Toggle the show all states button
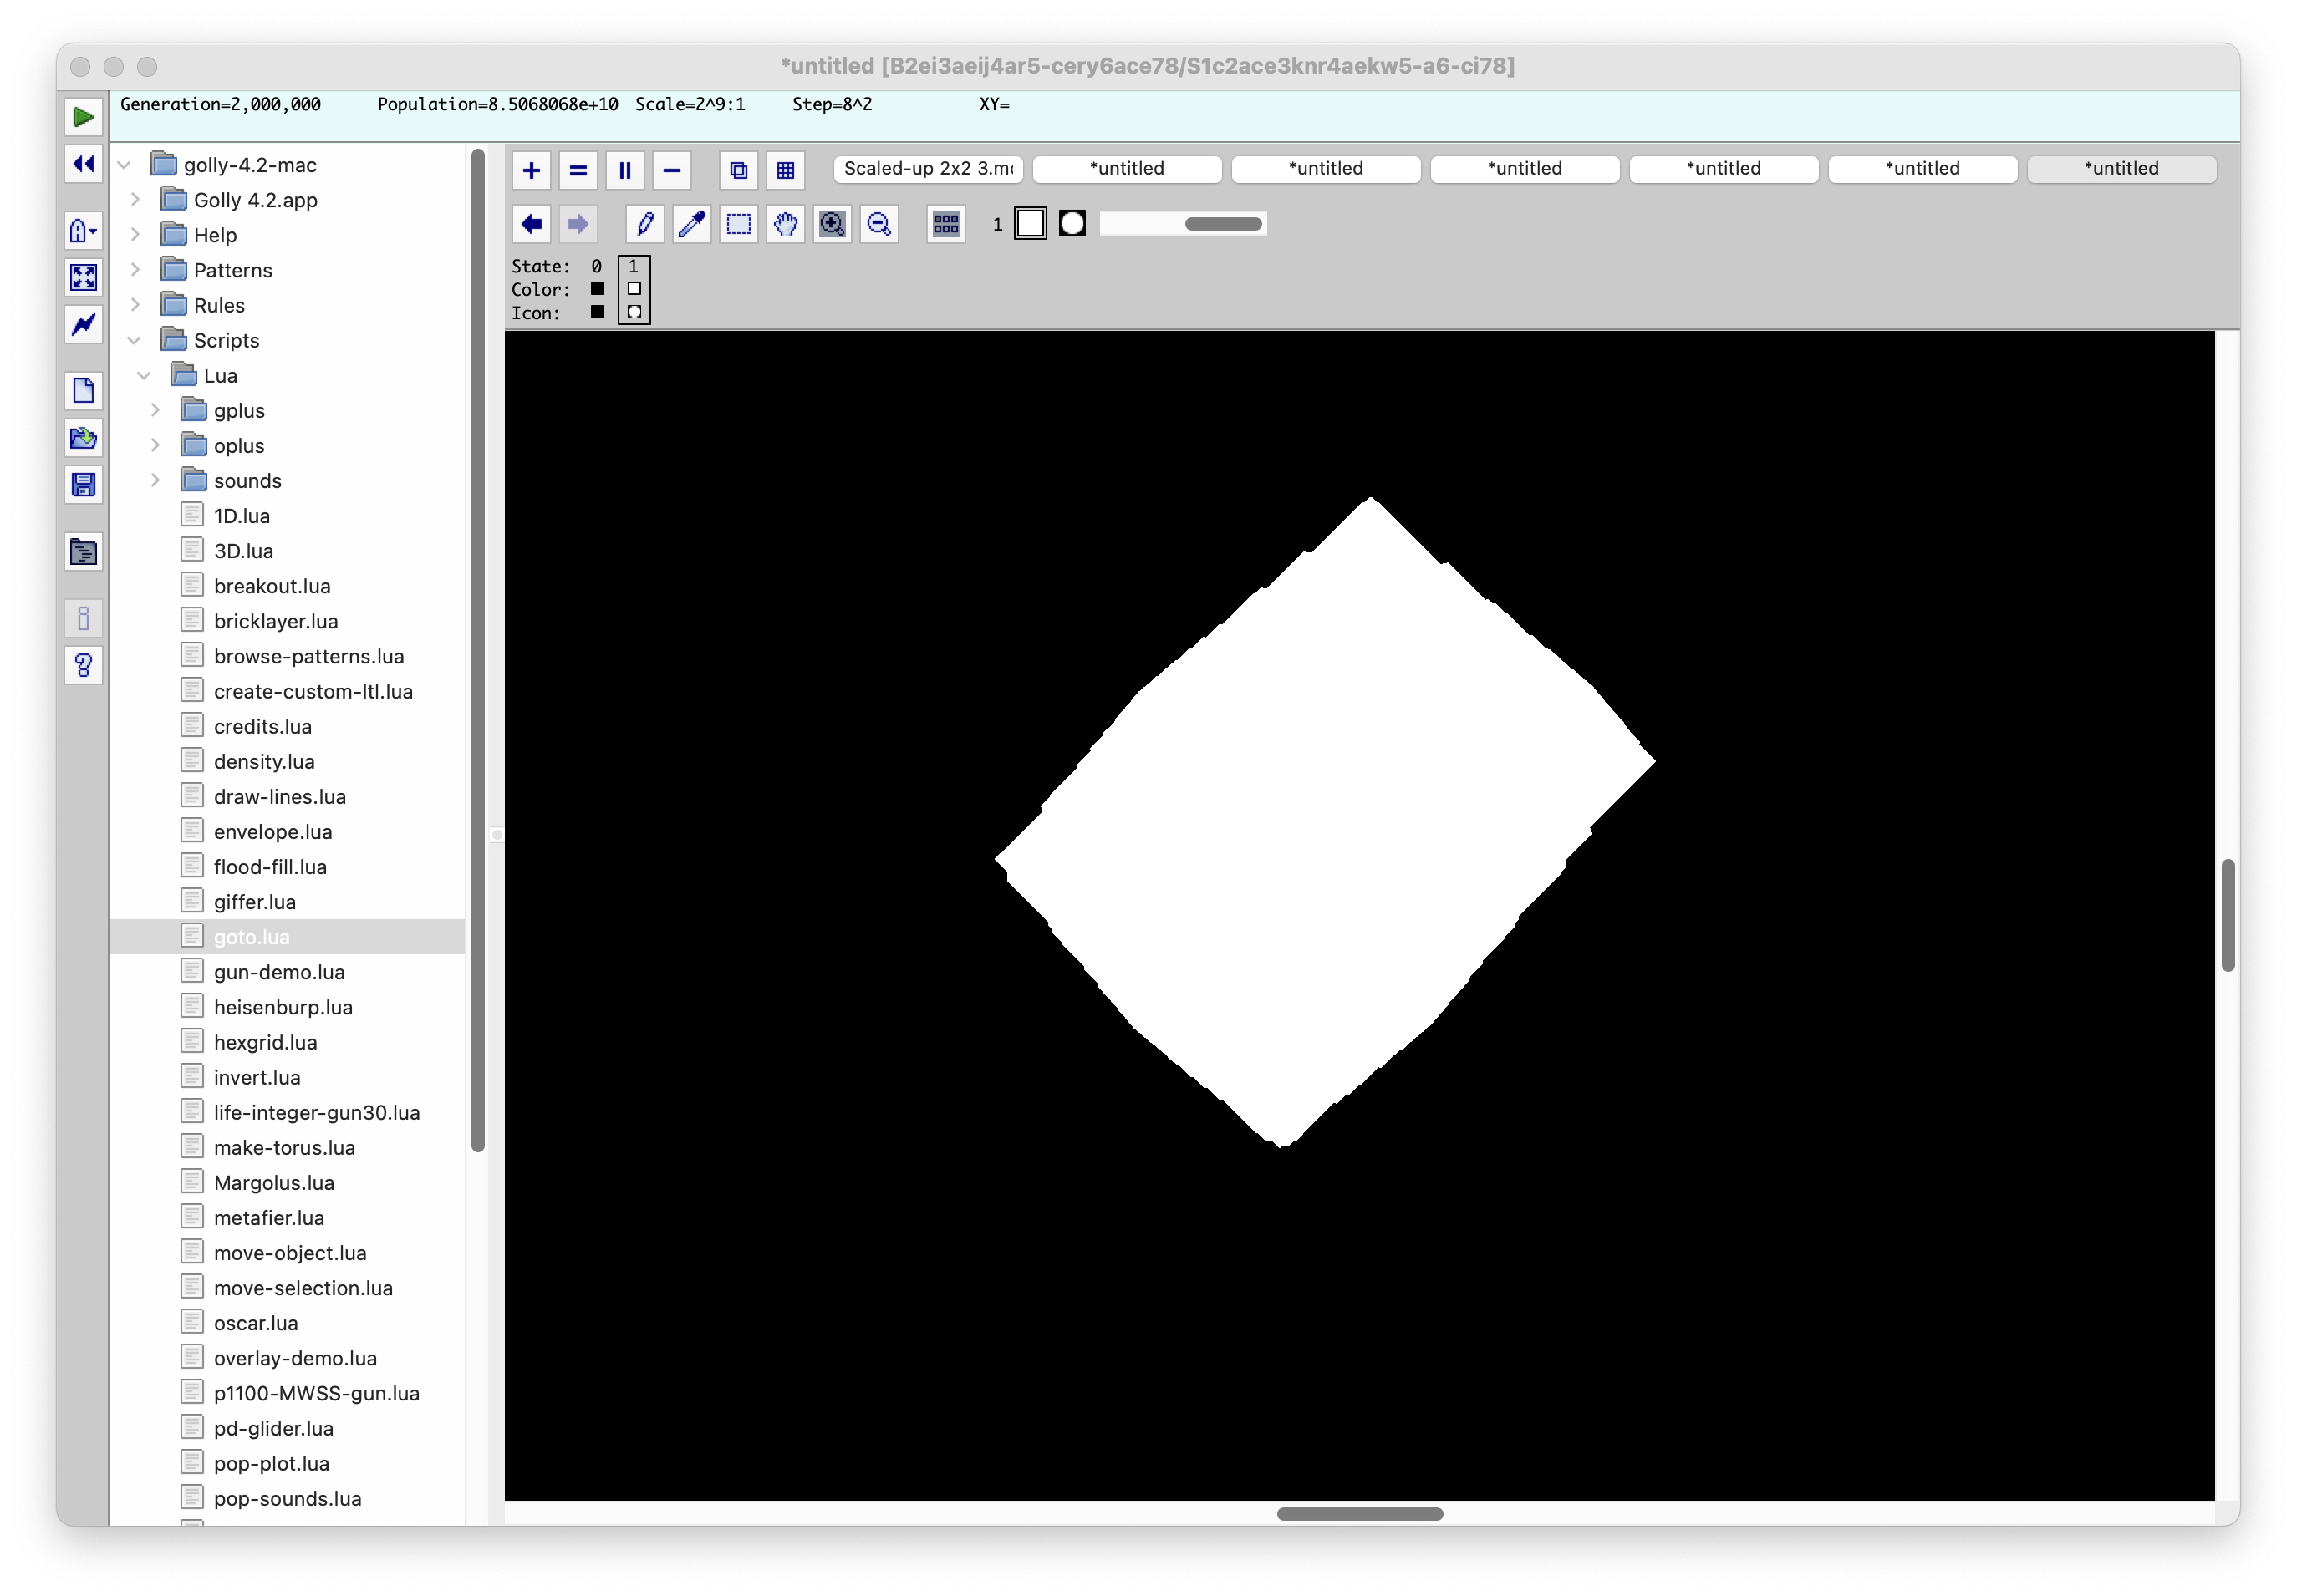The height and width of the screenshot is (1596, 2297). click(x=946, y=224)
